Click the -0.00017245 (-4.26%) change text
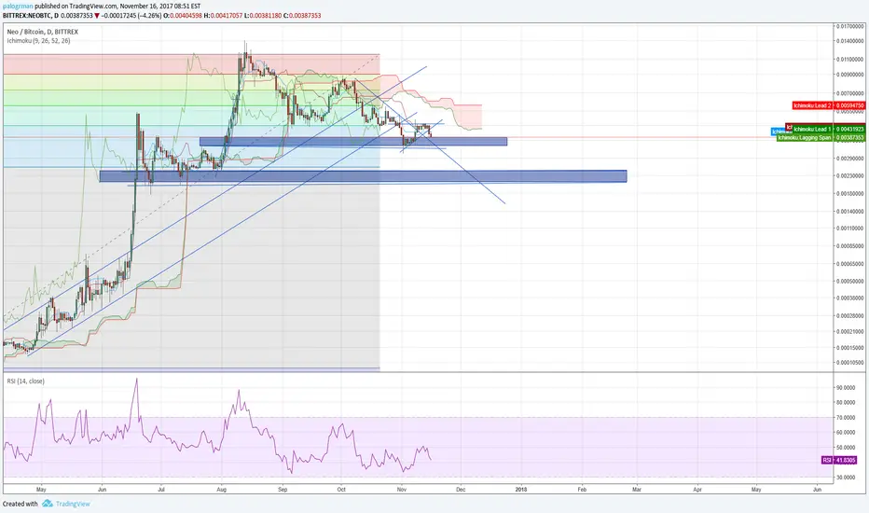869x513 pixels. [131, 16]
